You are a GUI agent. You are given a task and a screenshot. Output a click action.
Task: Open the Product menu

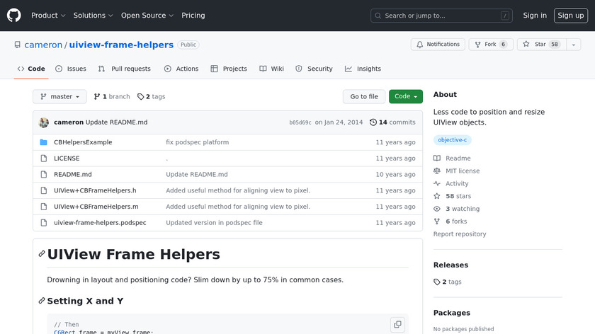coord(48,16)
